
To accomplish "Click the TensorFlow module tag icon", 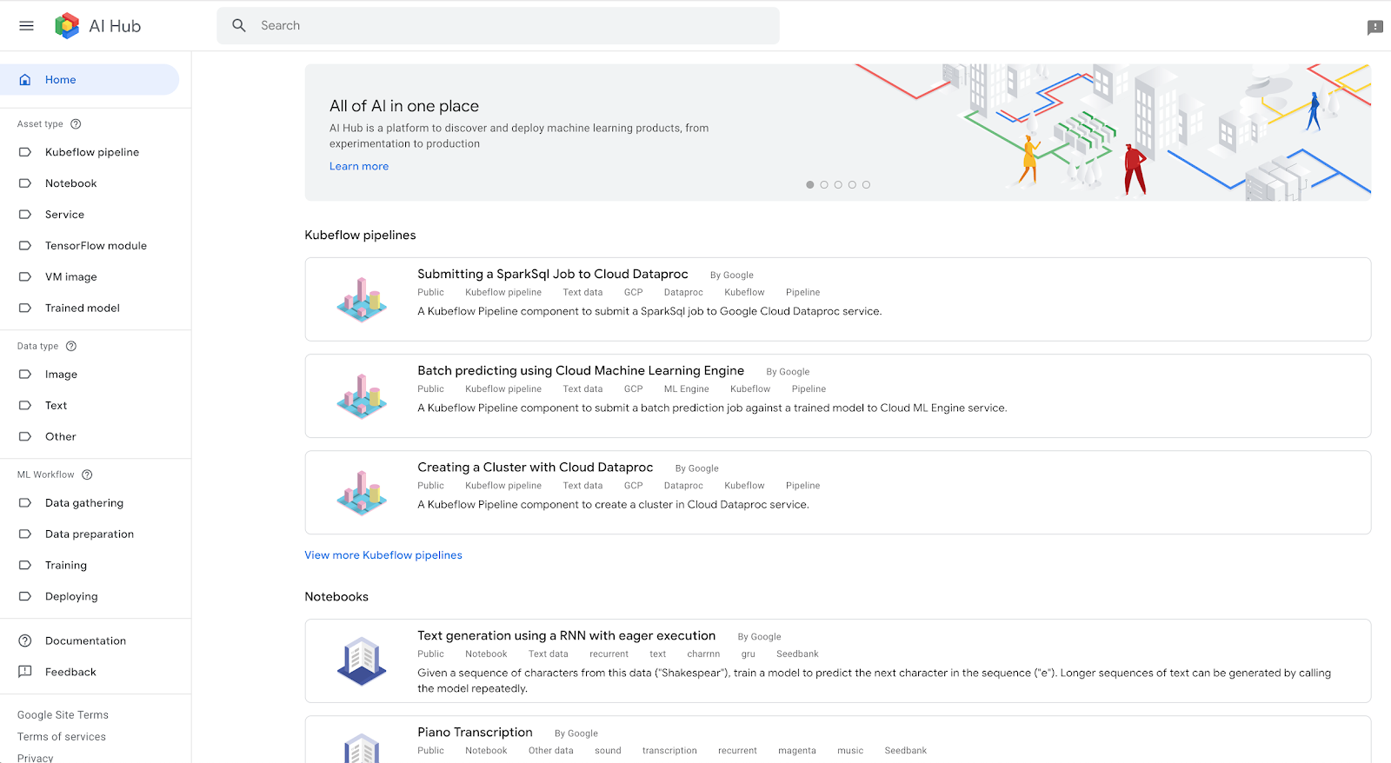I will [25, 246].
